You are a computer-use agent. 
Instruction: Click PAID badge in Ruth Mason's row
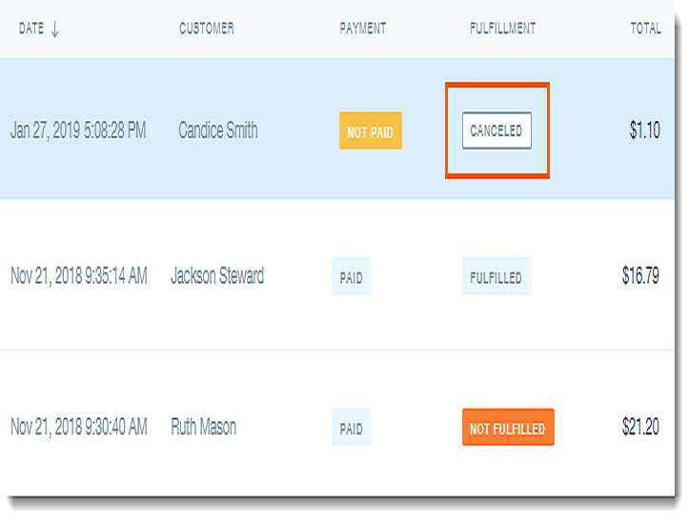pyautogui.click(x=352, y=428)
